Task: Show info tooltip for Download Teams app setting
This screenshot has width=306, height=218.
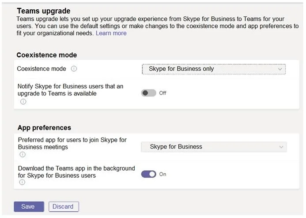Action: pos(22,182)
